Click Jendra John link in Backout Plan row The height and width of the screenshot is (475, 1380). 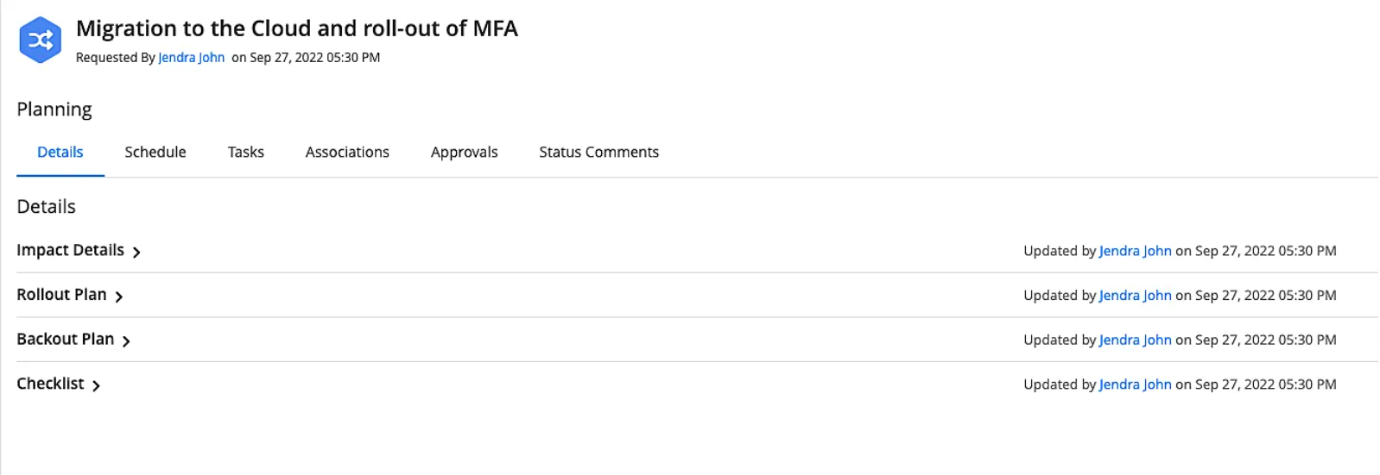coord(1135,340)
